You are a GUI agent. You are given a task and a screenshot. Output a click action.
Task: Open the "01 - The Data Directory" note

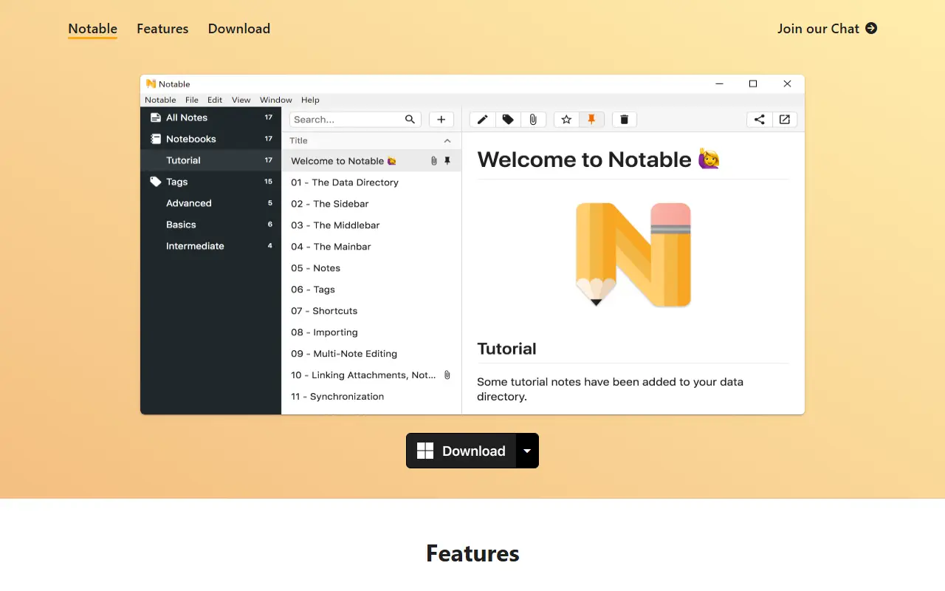(x=371, y=182)
